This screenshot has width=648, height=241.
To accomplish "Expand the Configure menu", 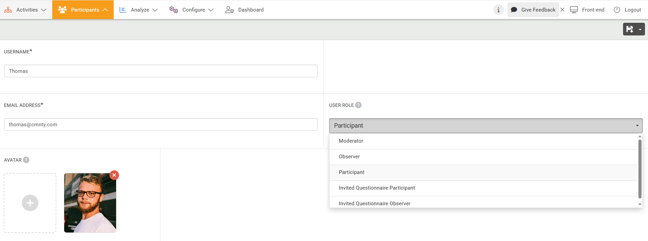I will (192, 10).
